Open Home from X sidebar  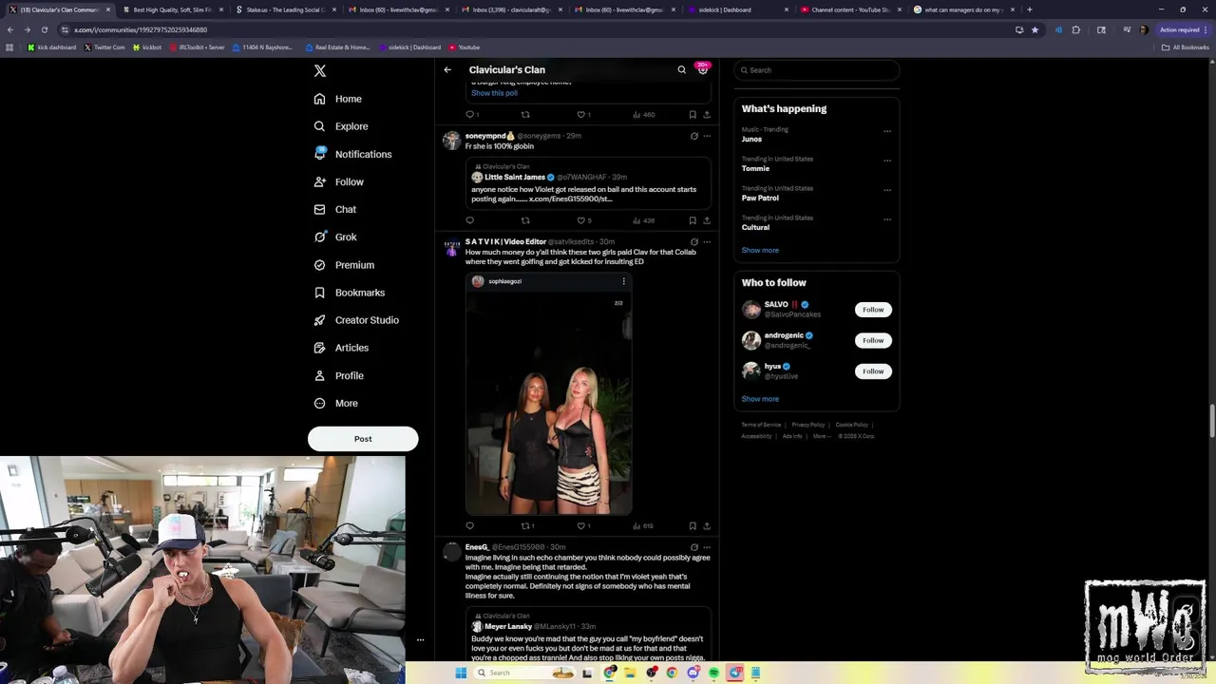click(338, 99)
